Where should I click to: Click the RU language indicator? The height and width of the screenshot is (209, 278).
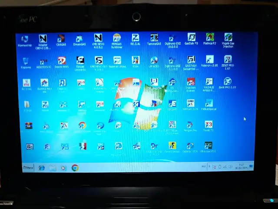[203, 166]
